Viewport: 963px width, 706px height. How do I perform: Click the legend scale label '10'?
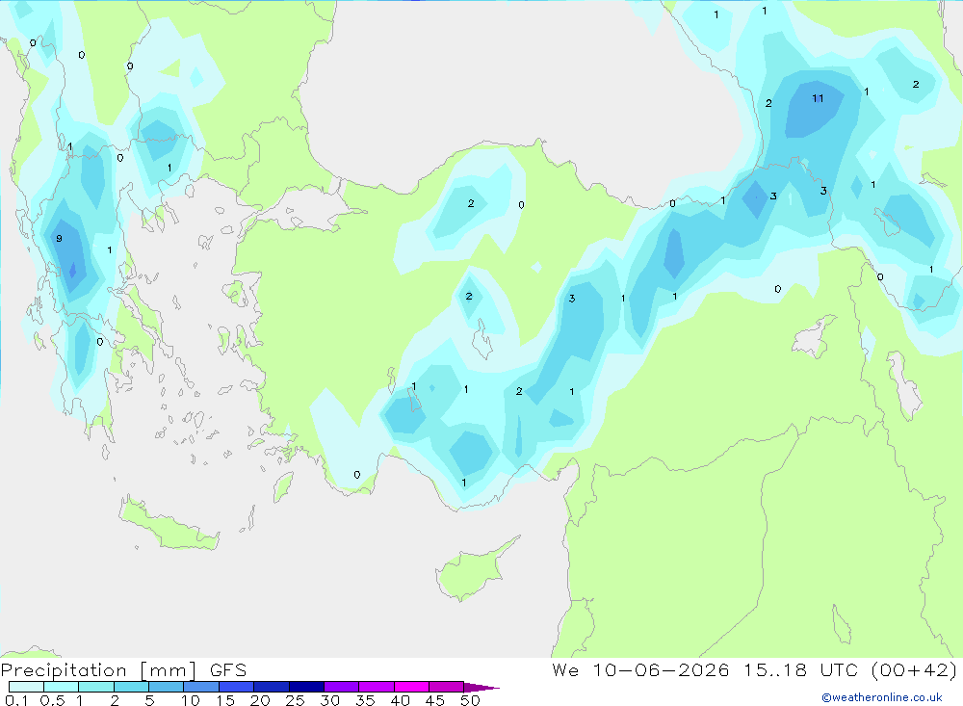click(x=191, y=700)
